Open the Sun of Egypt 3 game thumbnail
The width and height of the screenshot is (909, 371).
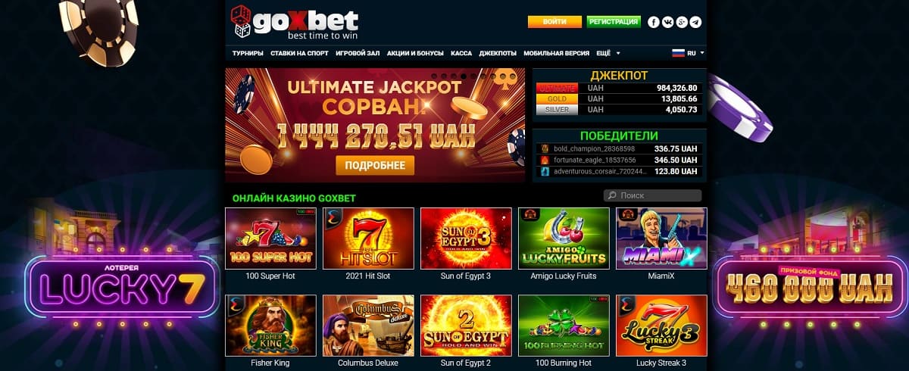coord(467,238)
